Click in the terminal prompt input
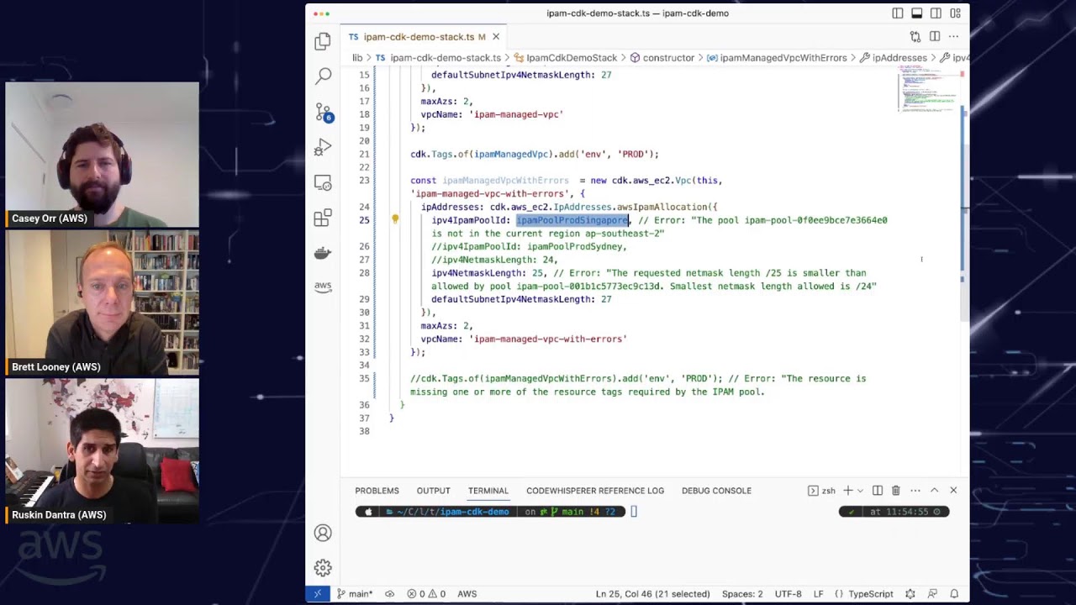Image resolution: width=1076 pixels, height=605 pixels. (x=634, y=512)
